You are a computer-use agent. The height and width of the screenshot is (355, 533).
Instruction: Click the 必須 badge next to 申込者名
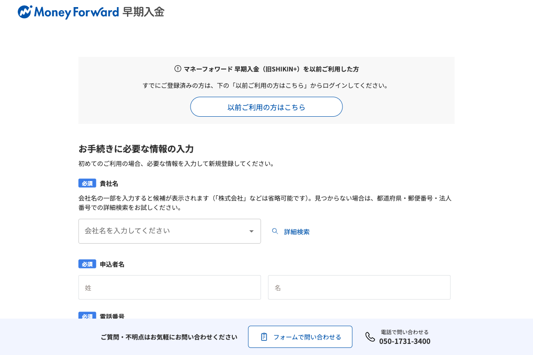pos(88,264)
